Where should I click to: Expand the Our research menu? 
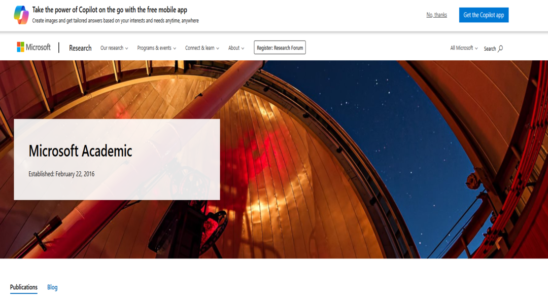click(114, 48)
